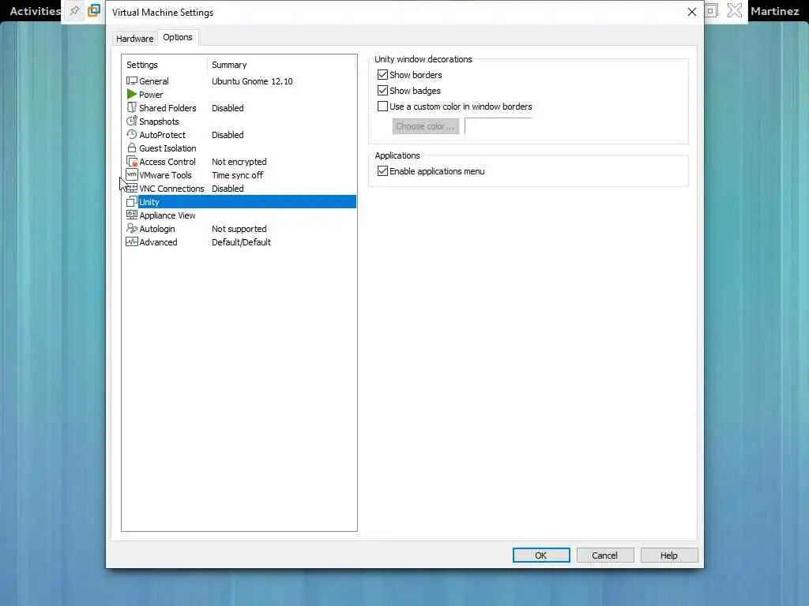Screen dimensions: 809x606
Task: Click the Unity windows icon
Action: (x=132, y=201)
